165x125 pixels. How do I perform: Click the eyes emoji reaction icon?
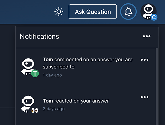tap(35, 110)
